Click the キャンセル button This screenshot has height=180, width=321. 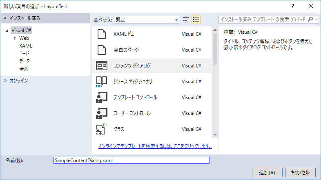(x=300, y=172)
